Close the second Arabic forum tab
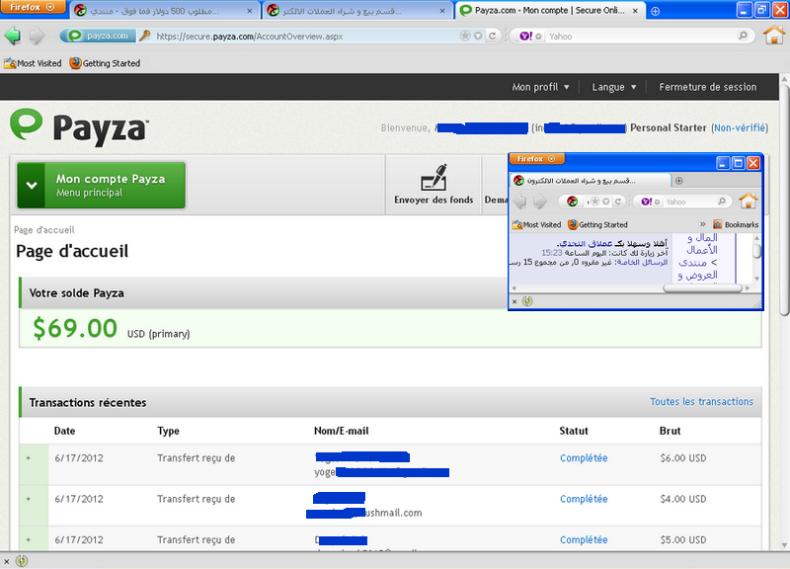The image size is (790, 569). pos(442,11)
